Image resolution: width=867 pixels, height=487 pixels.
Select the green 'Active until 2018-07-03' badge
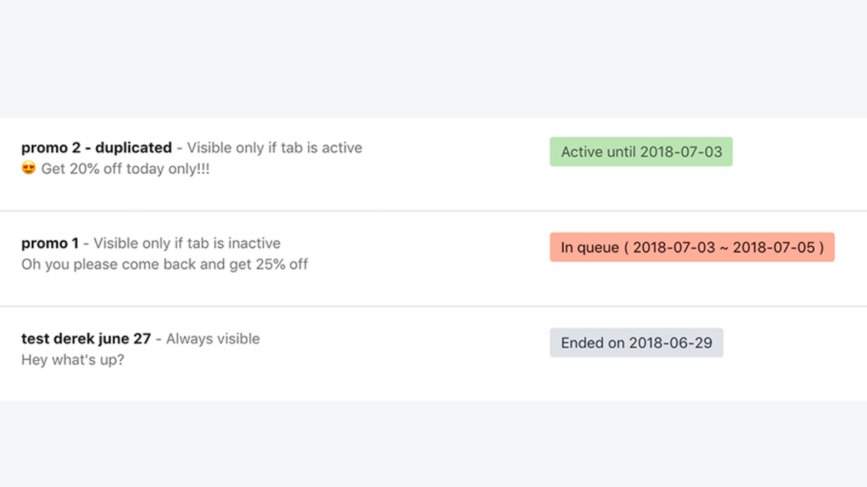[x=641, y=152]
